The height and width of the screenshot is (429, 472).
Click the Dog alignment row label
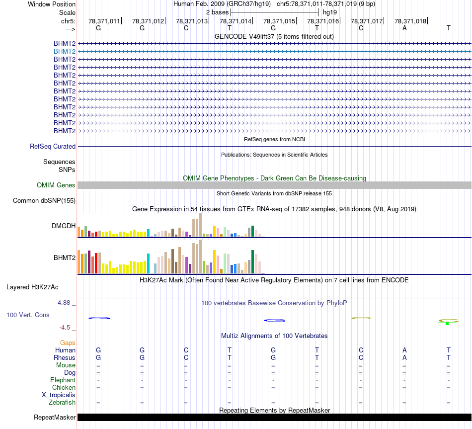70,373
